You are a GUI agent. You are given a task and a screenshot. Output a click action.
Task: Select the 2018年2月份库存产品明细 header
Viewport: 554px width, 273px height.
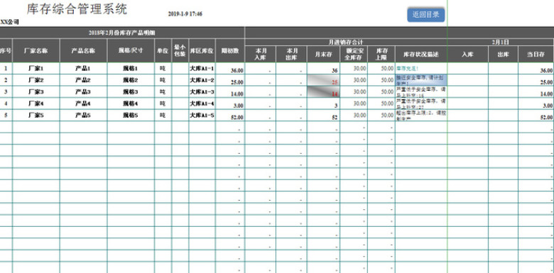122,33
